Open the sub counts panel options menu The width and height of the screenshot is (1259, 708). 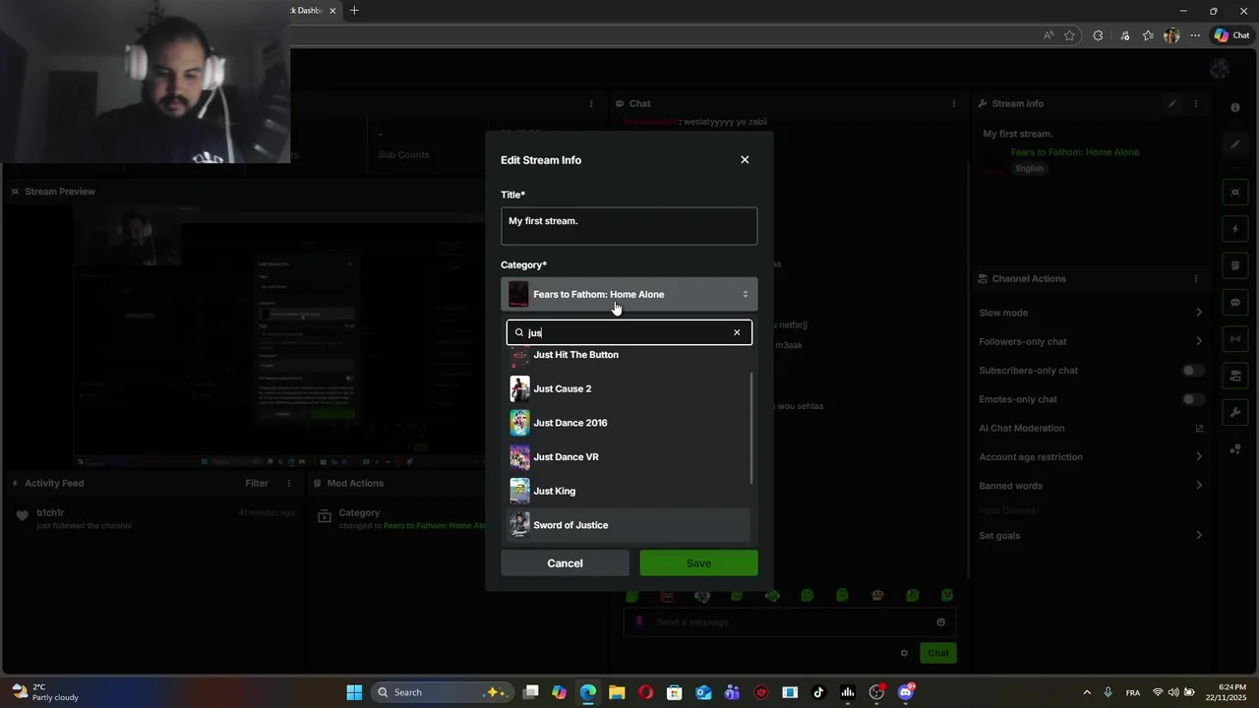(x=591, y=103)
